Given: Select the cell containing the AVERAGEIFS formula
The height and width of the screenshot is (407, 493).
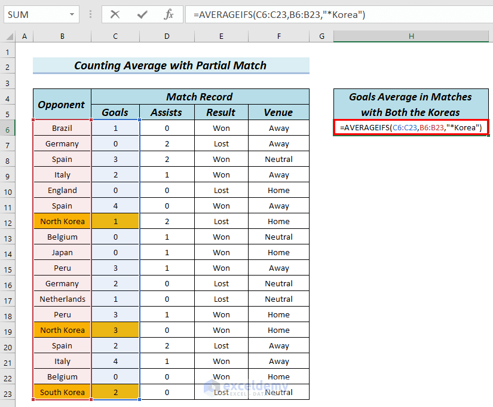Looking at the screenshot, I should 411,128.
